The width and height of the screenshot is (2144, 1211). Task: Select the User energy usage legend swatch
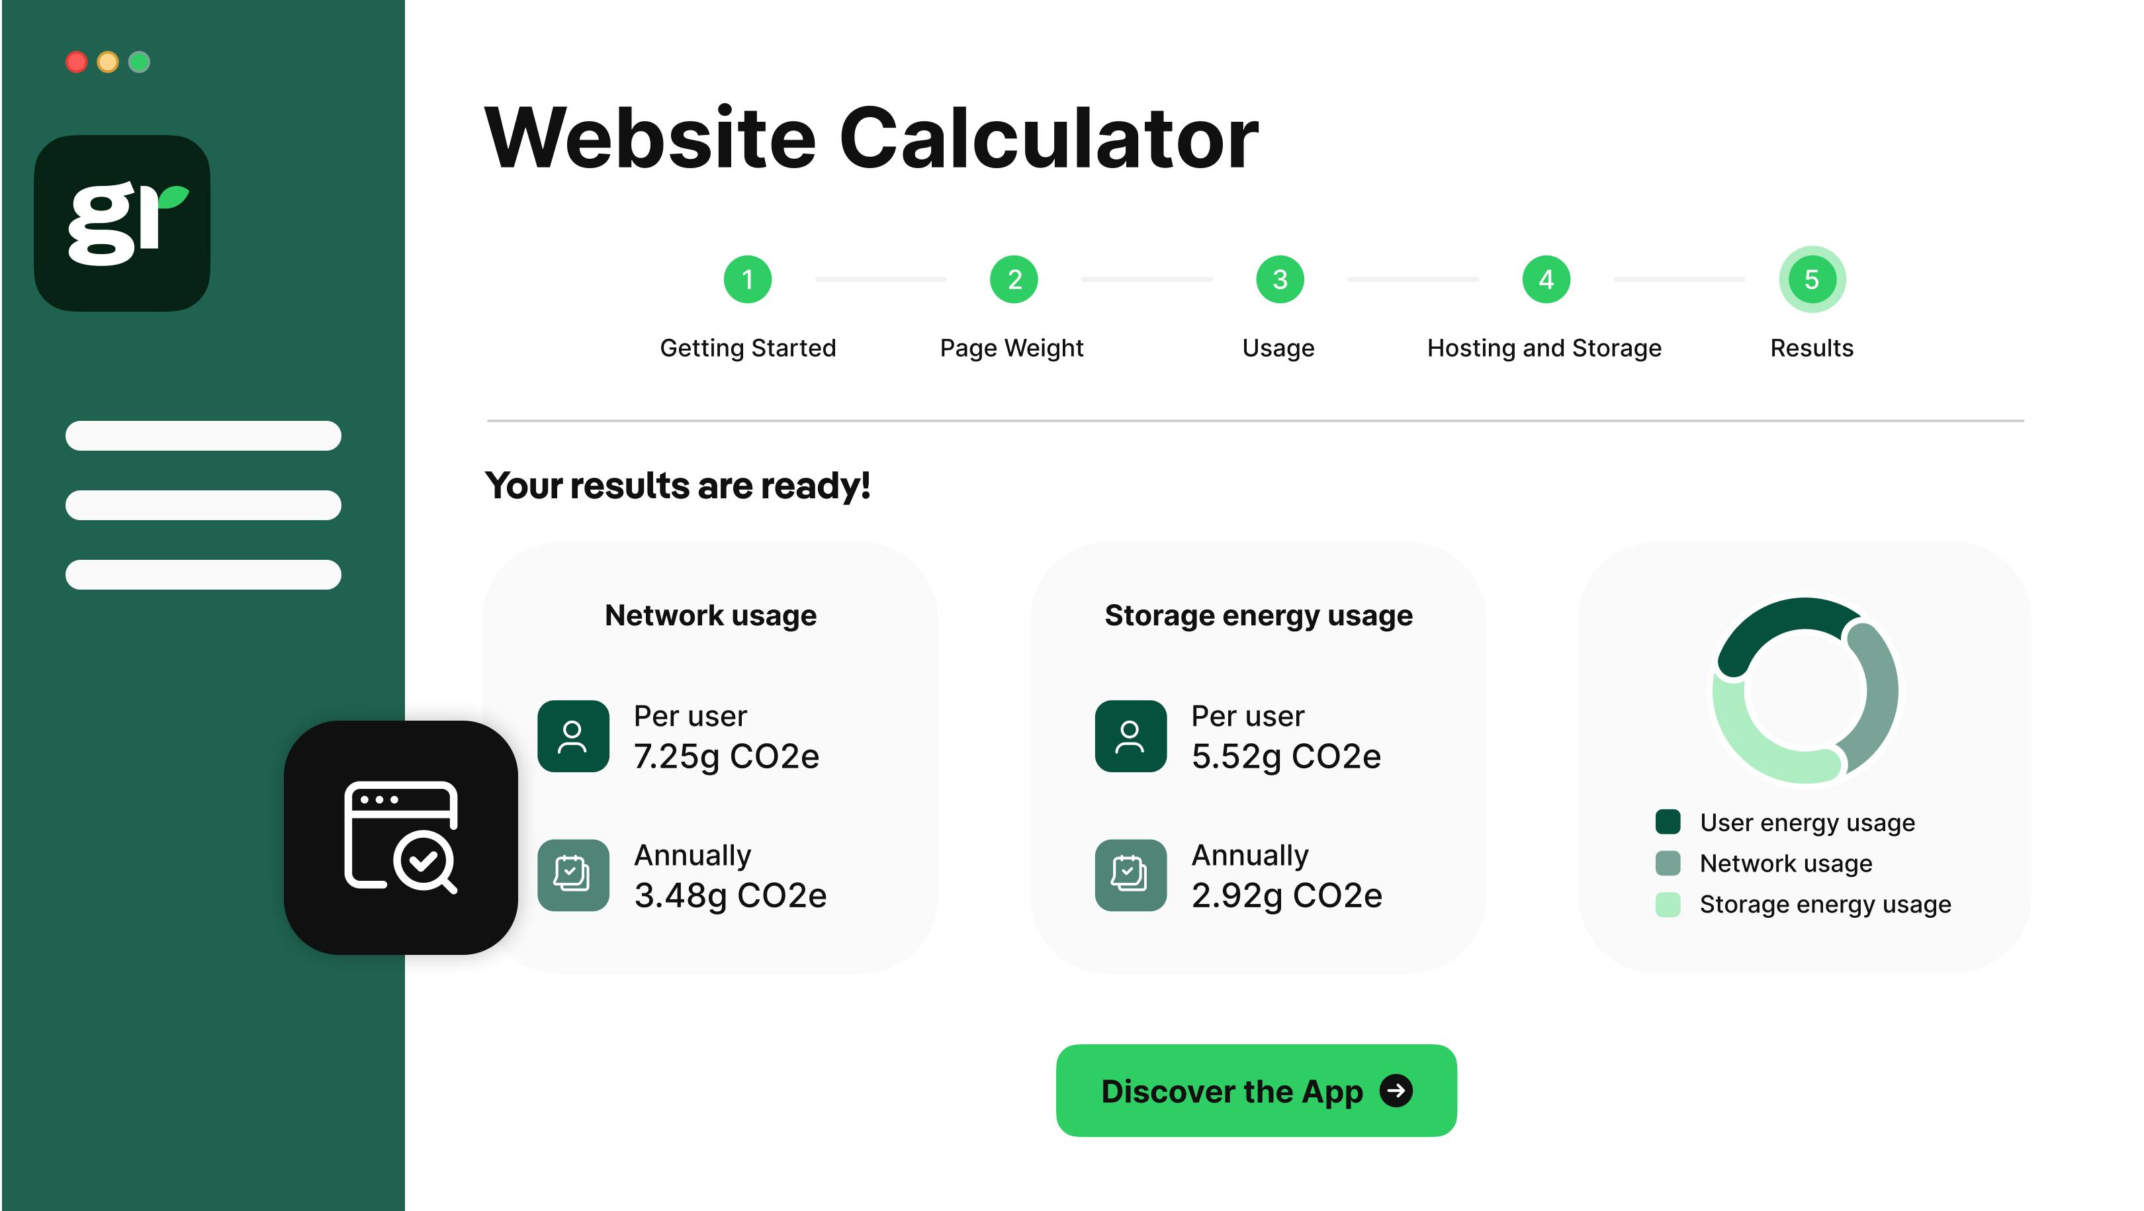(x=1668, y=821)
